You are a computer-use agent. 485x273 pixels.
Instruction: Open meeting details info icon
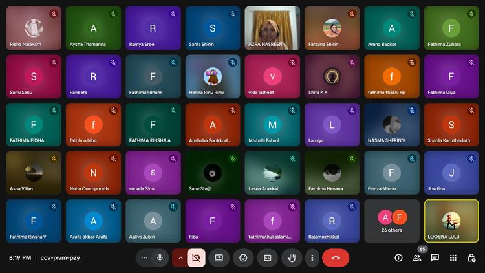point(398,257)
